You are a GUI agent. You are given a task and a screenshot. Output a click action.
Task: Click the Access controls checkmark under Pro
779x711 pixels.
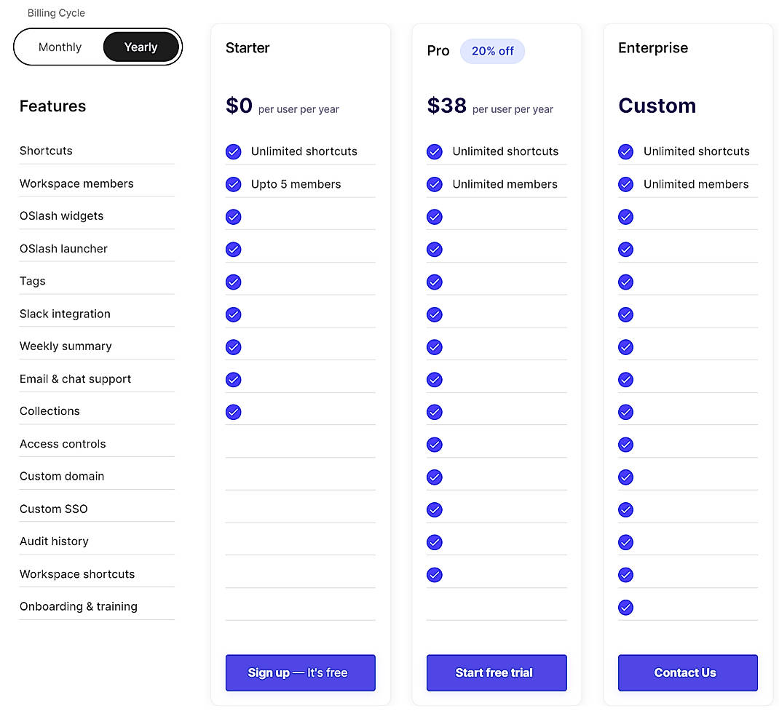(x=435, y=444)
